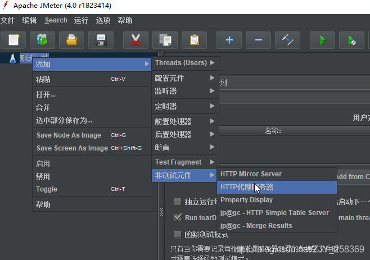Choose 启用 in context menu
The image size is (370, 260).
click(92, 163)
